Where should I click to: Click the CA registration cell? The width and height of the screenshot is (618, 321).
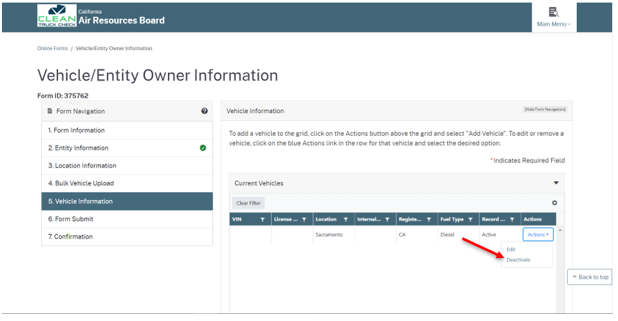tap(402, 235)
